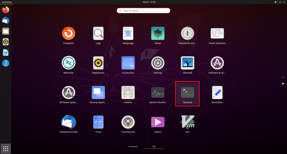Screen dimensions: 287x154
Task: Select the All apps tab
Action: tap(154, 146)
